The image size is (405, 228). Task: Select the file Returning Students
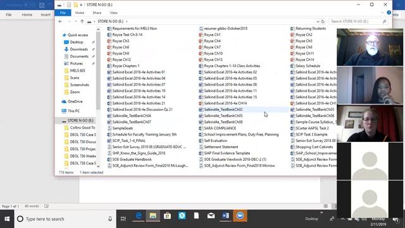click(x=311, y=28)
